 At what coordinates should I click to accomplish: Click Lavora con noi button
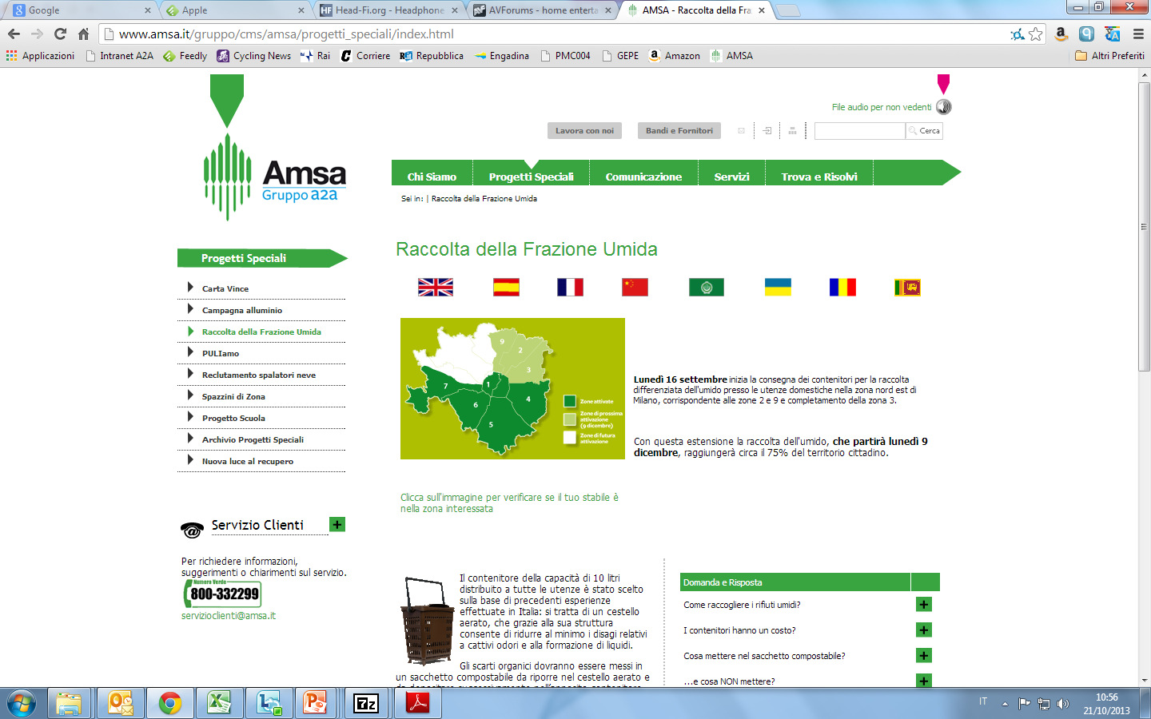pos(585,131)
